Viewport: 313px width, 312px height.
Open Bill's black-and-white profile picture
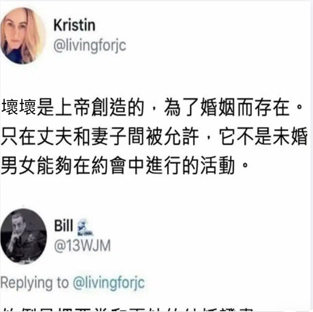coord(24,236)
